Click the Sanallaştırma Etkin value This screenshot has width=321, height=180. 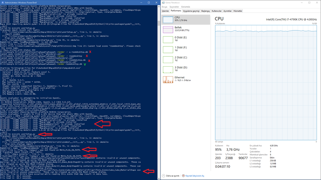point(272,158)
